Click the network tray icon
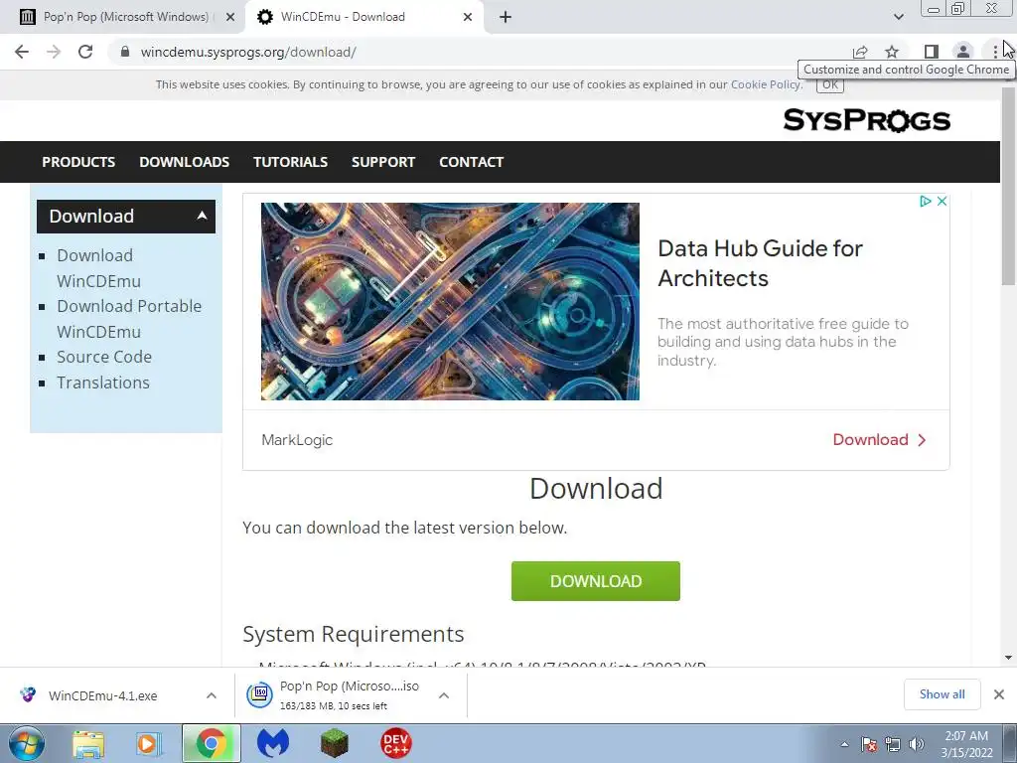Image resolution: width=1017 pixels, height=763 pixels. [893, 744]
